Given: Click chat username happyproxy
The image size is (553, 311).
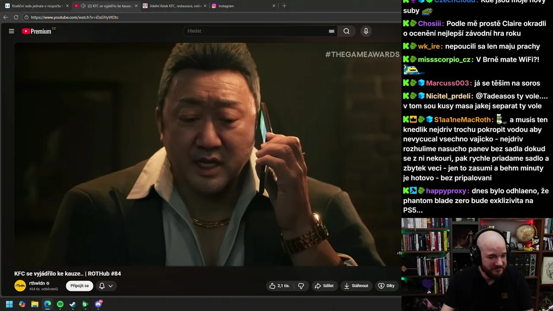Looking at the screenshot, I should click(x=446, y=191).
